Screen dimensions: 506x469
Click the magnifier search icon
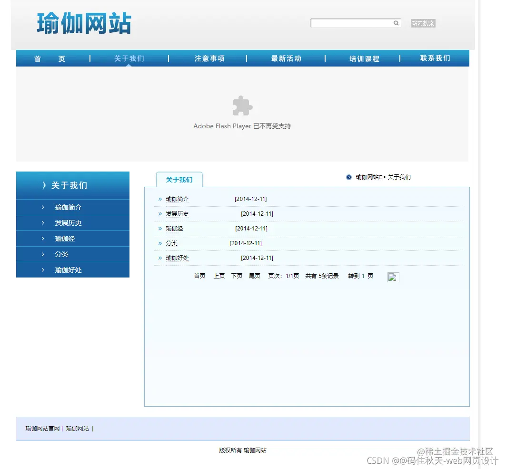tap(396, 22)
